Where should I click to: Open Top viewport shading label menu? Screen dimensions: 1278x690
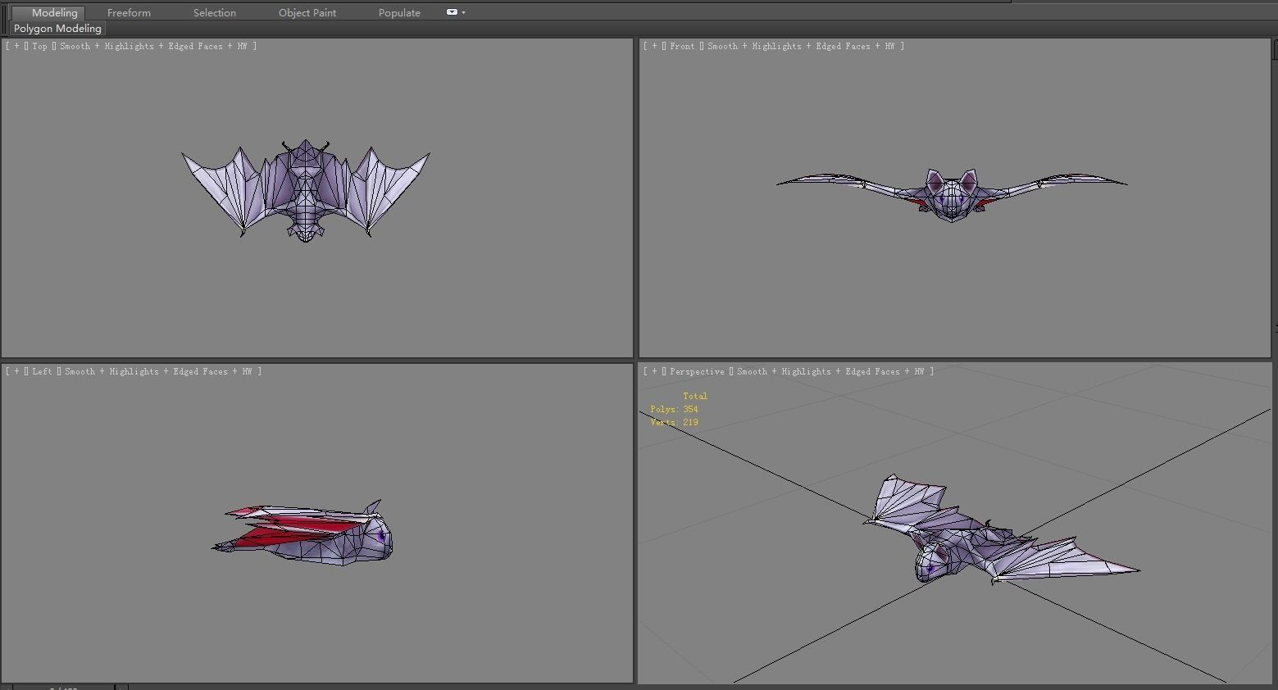tap(153, 46)
